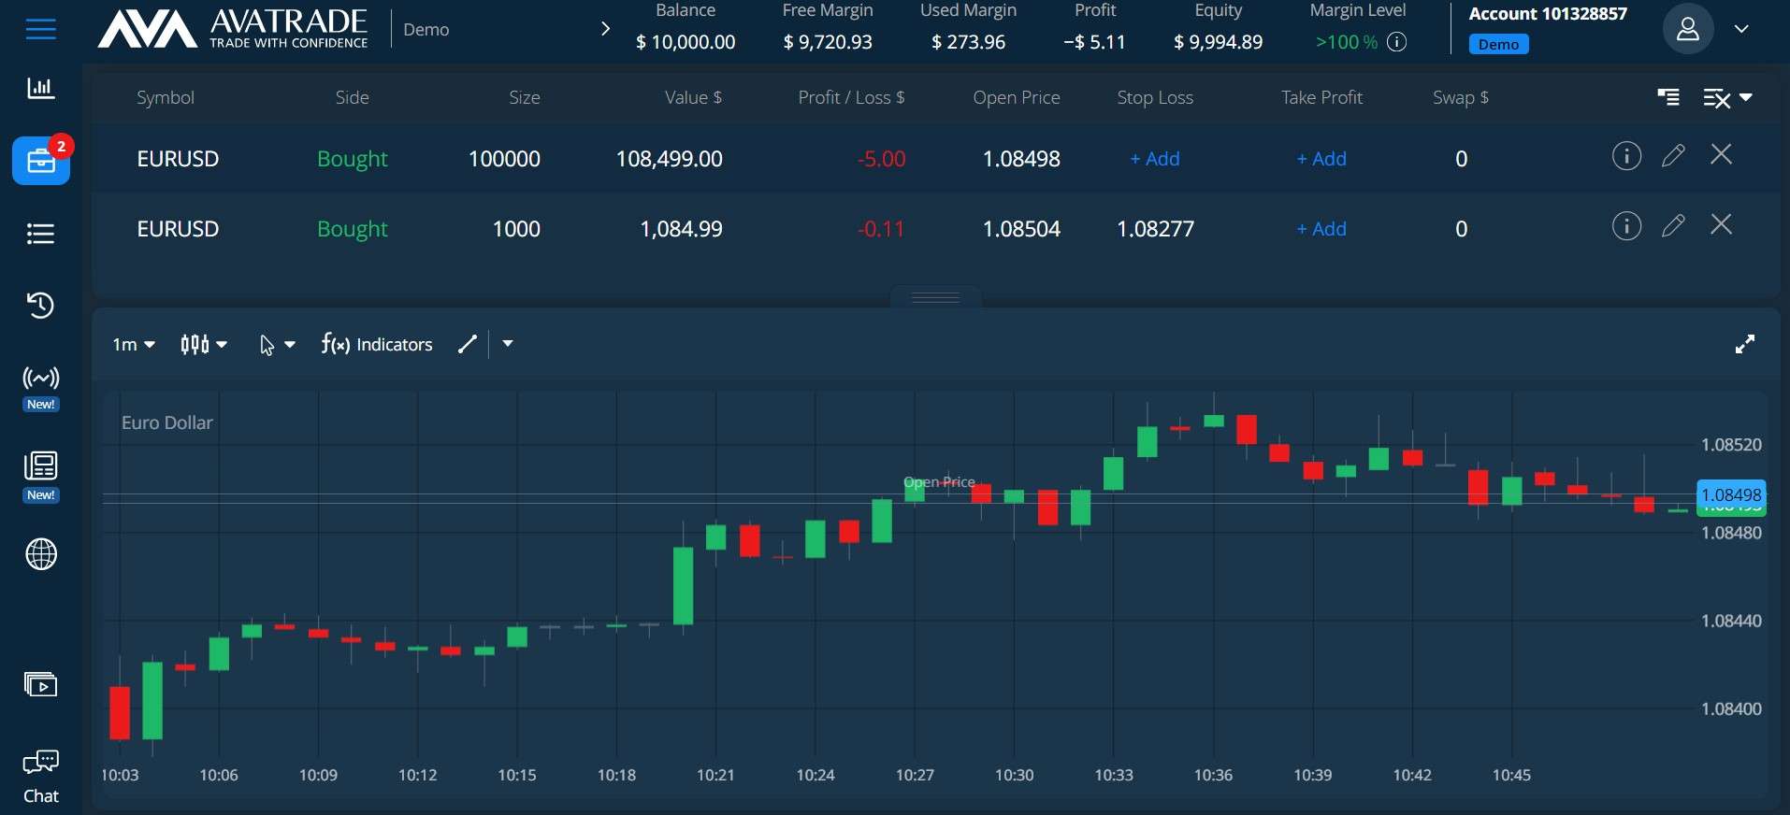Open the candlestick chart type dropdown

[204, 345]
